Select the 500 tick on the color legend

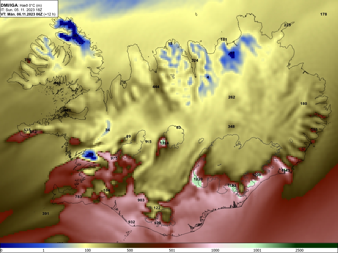point(130,250)
